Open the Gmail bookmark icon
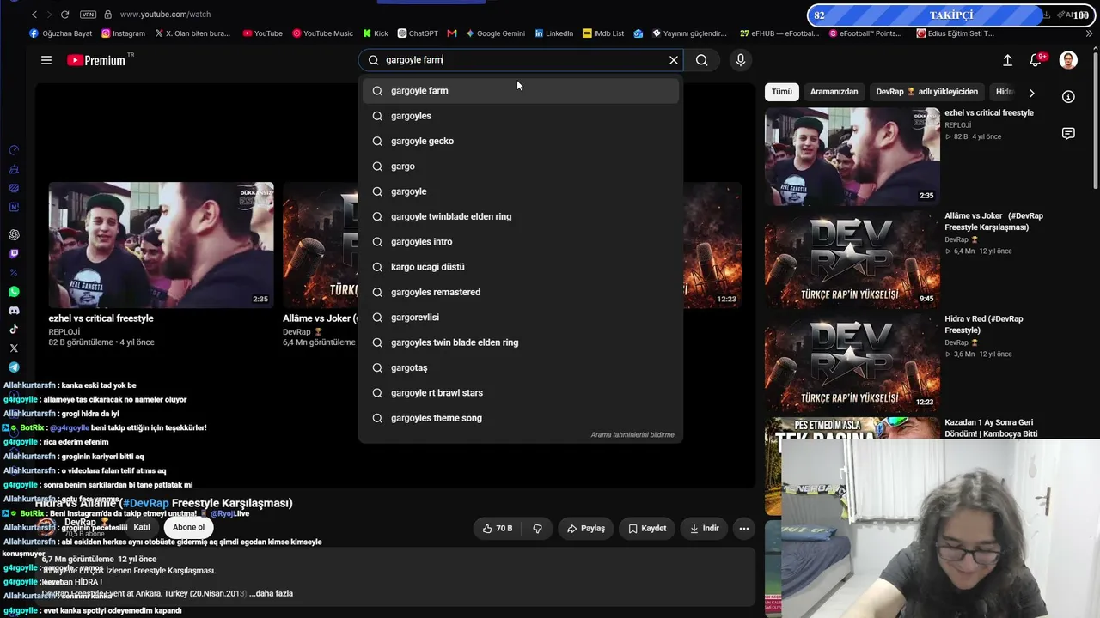Screen dimensions: 1100x618 click(x=452, y=33)
